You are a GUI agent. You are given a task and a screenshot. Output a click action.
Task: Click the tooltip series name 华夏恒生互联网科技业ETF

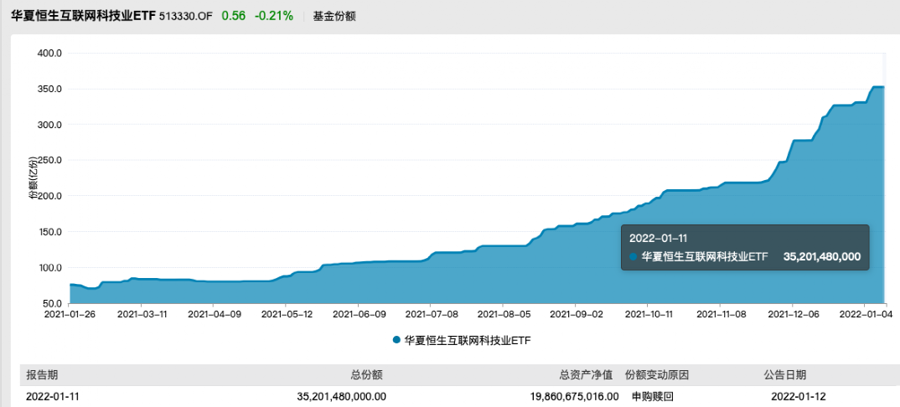[704, 257]
